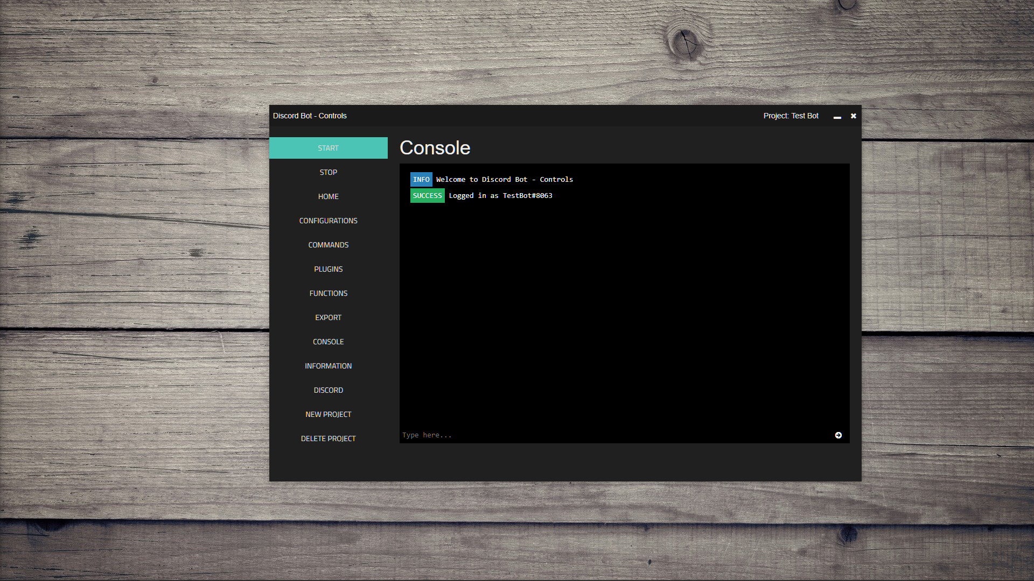
Task: Open INFORMATION page
Action: [x=329, y=366]
